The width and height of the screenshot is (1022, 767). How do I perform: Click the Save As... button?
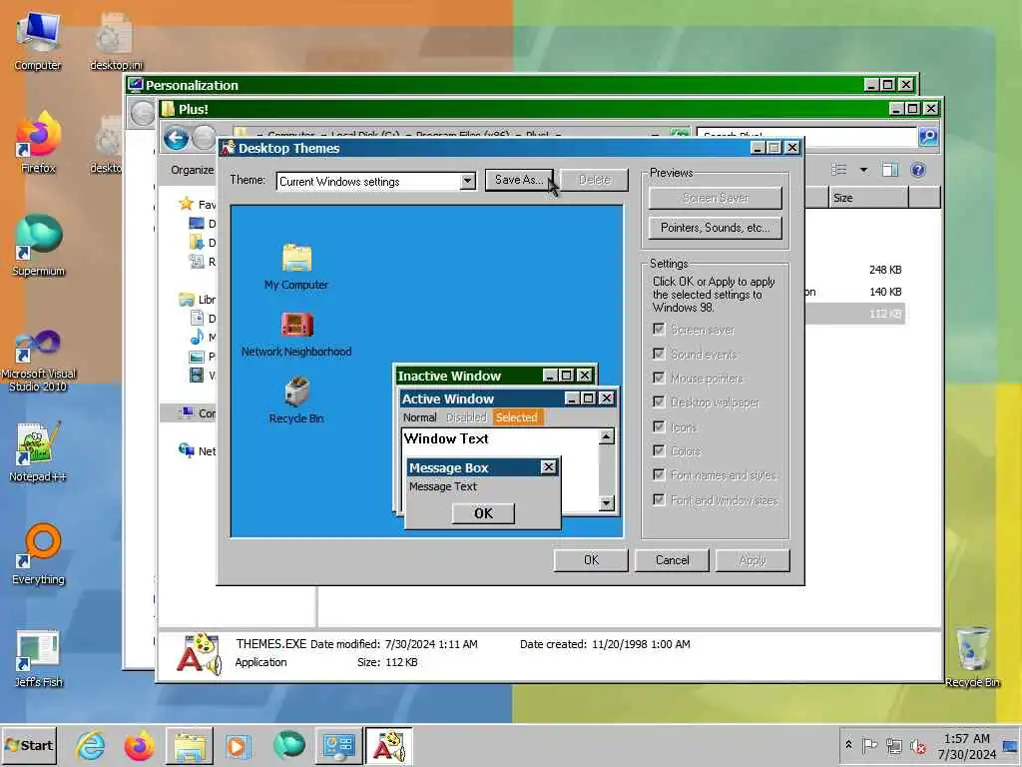point(519,180)
